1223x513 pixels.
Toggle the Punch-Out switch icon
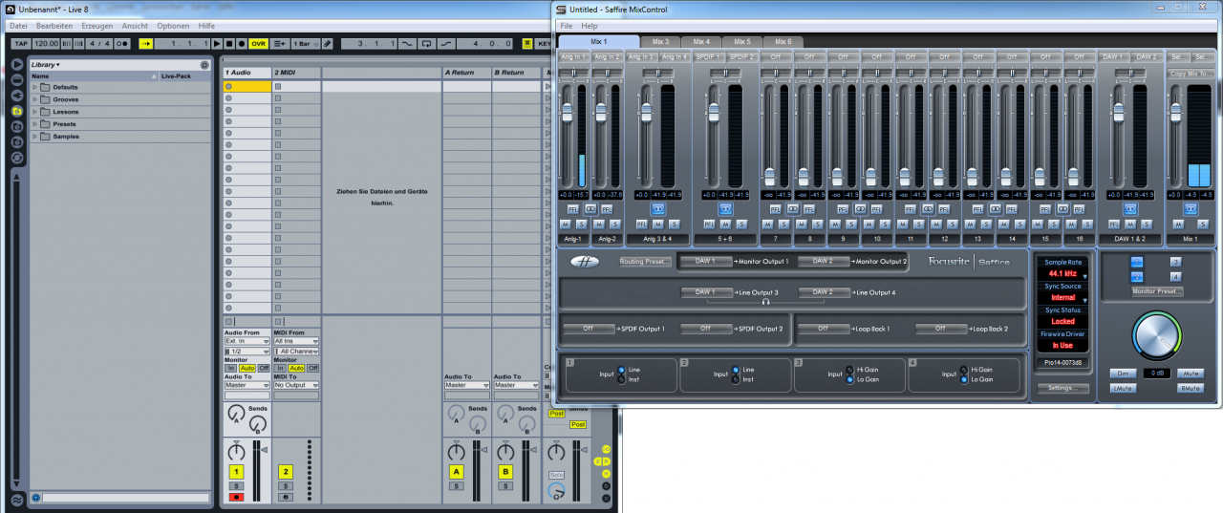click(446, 44)
